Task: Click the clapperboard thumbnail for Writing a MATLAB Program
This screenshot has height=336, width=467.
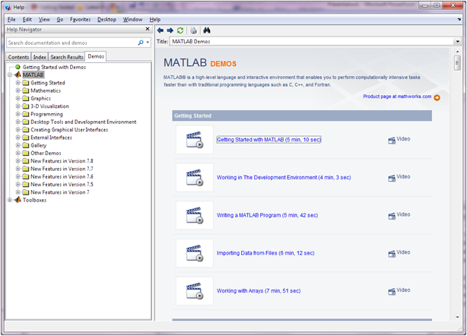Action: [x=195, y=215]
